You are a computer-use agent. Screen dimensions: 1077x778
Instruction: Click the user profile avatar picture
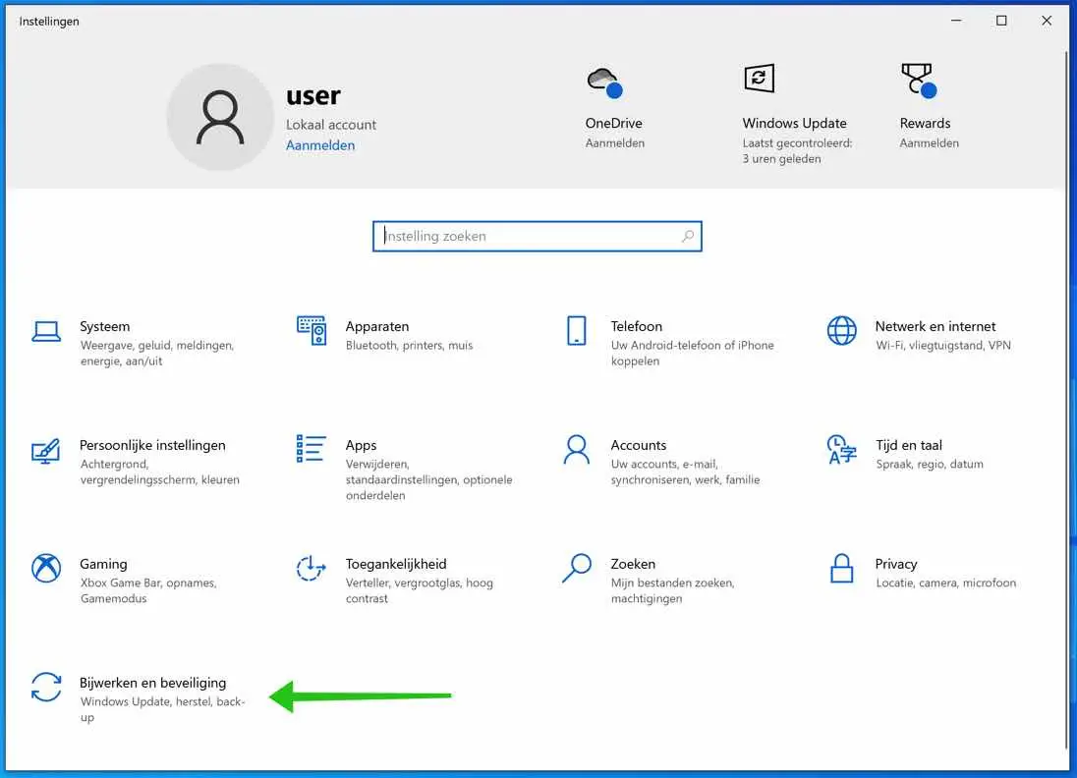click(220, 118)
